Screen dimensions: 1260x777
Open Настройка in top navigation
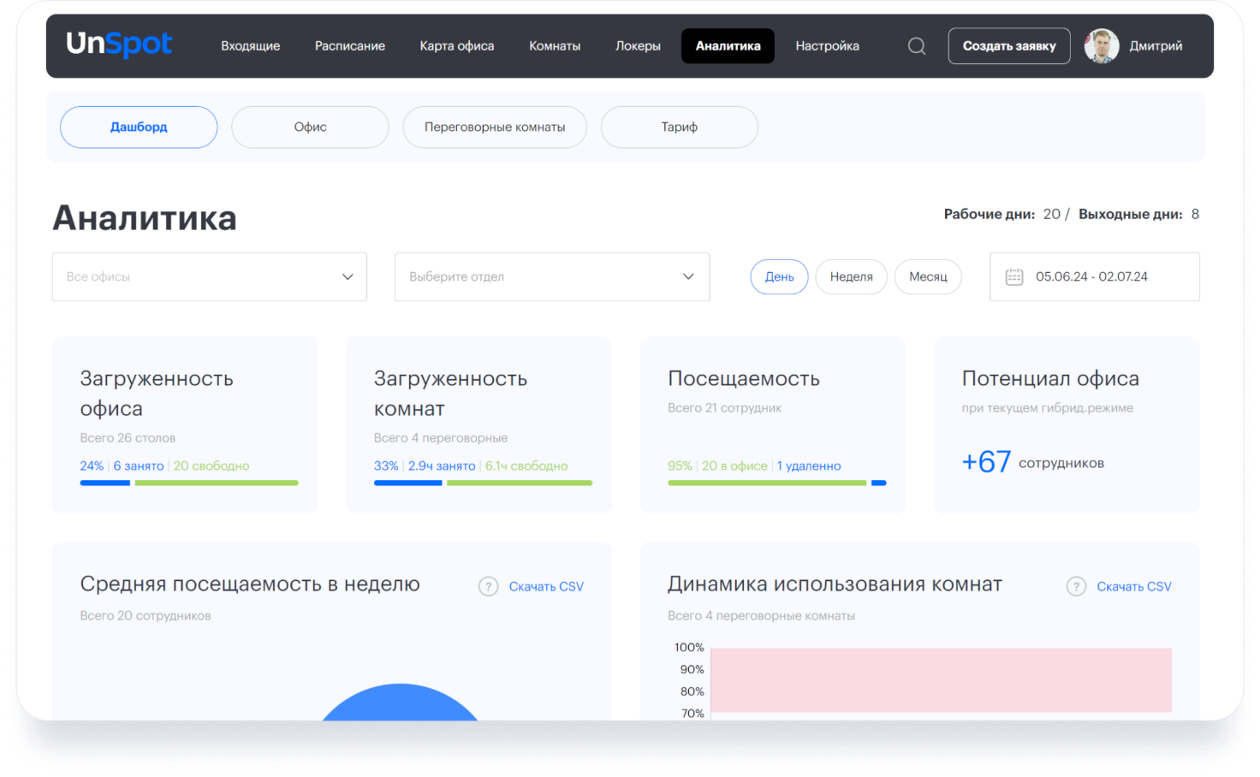point(827,46)
